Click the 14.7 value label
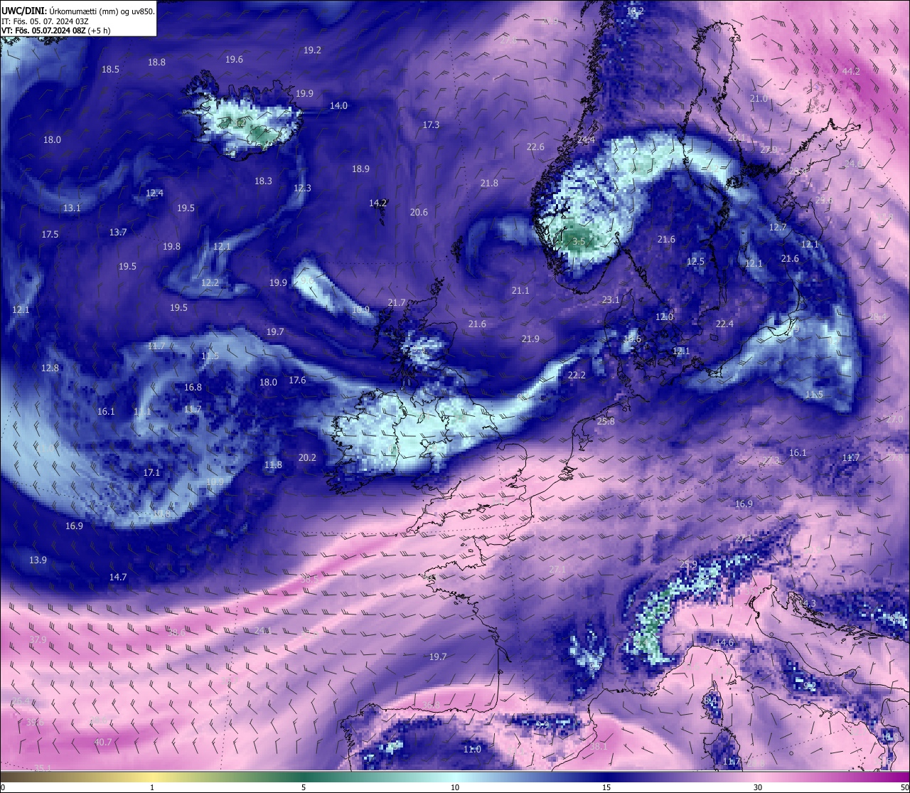910x793 pixels. [118, 578]
